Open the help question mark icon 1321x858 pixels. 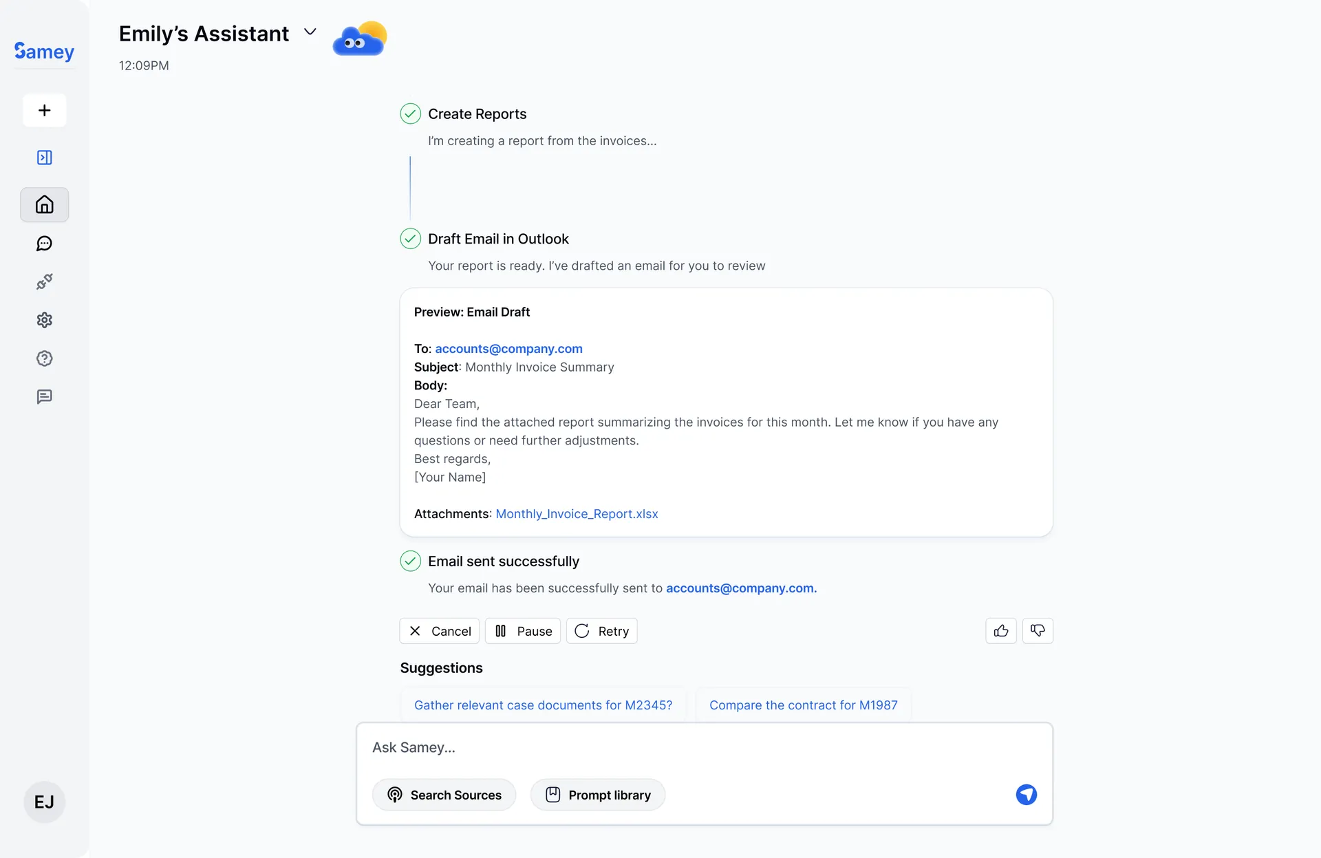45,358
